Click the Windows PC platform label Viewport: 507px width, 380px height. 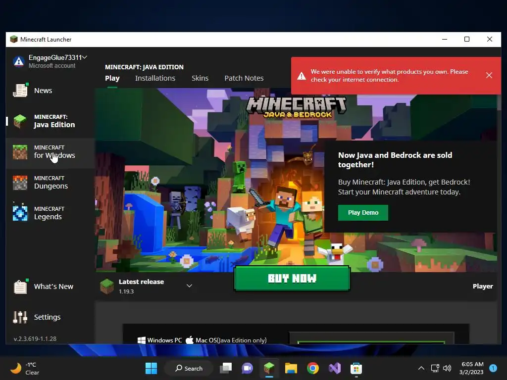(x=160, y=340)
